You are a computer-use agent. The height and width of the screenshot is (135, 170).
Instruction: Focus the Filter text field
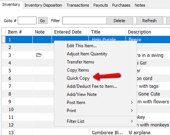84,21
